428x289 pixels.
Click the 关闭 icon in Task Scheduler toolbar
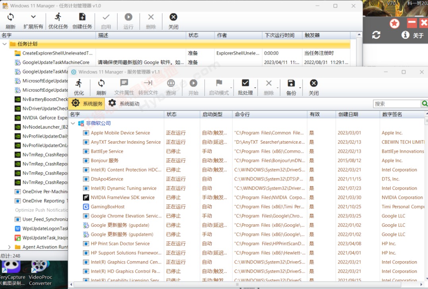[x=173, y=17]
